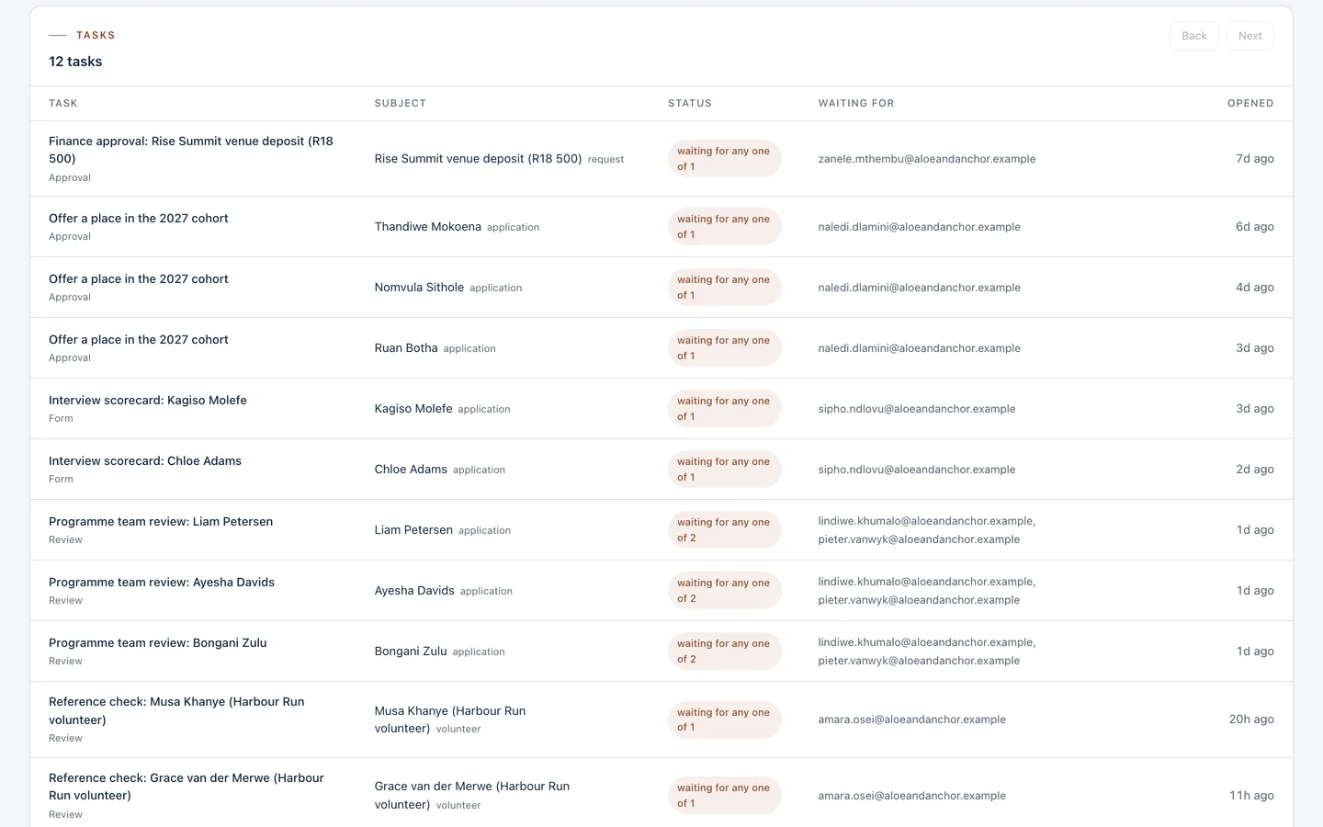
Task: Click the "7d ago" opened time
Action: tap(1255, 159)
